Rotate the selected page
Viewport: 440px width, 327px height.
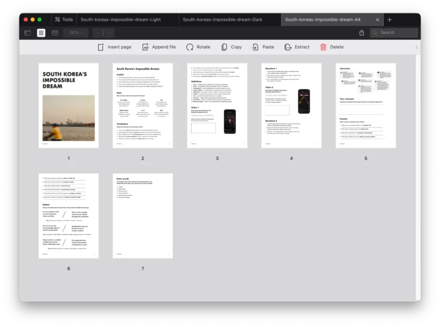tap(199, 47)
